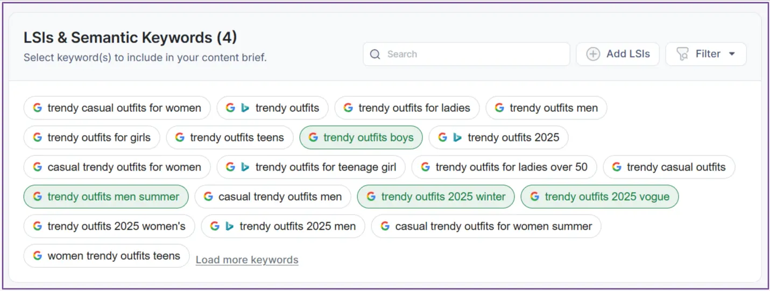Click Google icon on 'trendy outfits men' chip
770x291 pixels.
(499, 108)
